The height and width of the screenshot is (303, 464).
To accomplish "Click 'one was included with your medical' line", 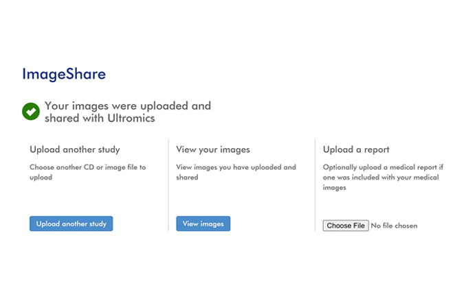I will [381, 178].
